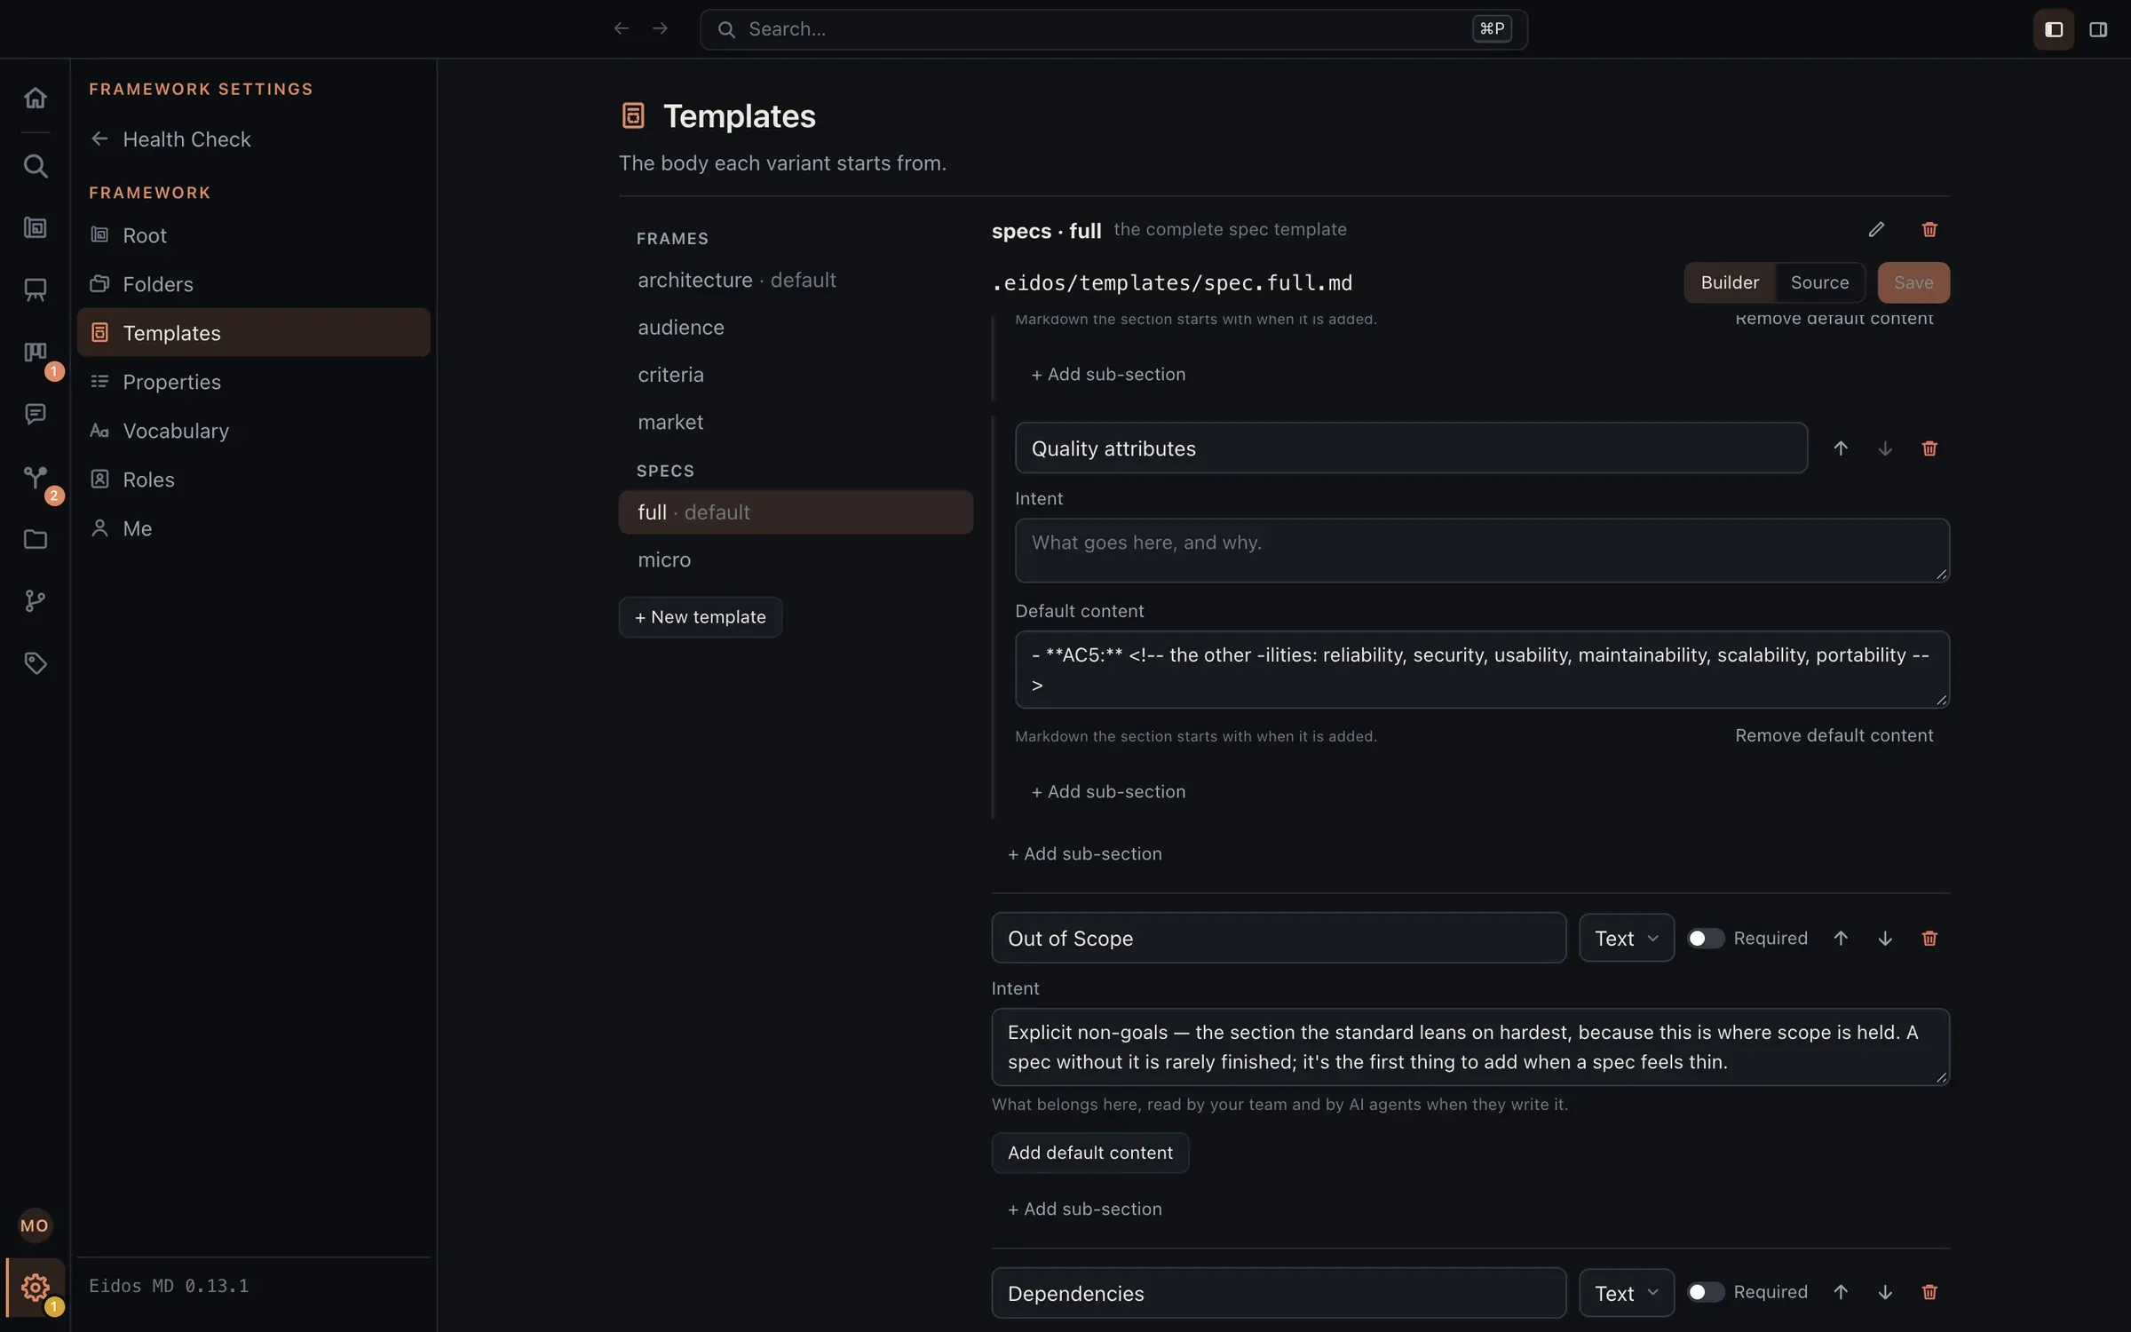Edit the specs full template with the pencil icon

(x=1876, y=230)
